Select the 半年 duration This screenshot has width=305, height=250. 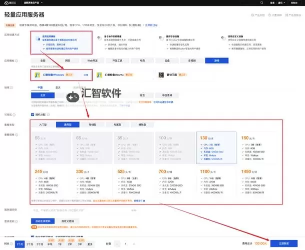(50, 244)
